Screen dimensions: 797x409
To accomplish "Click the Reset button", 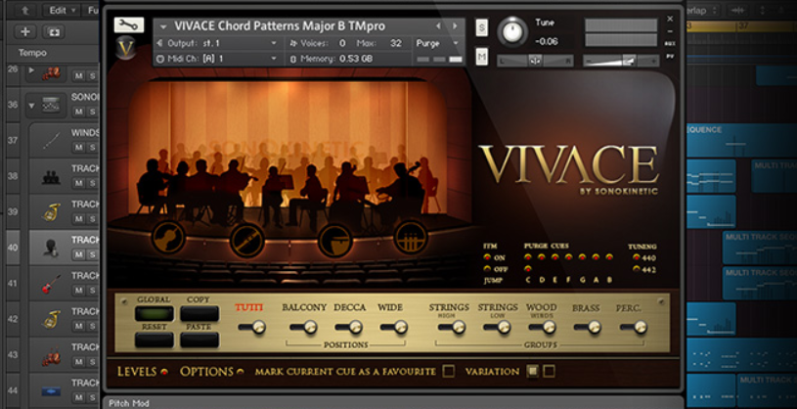I will click(x=154, y=340).
